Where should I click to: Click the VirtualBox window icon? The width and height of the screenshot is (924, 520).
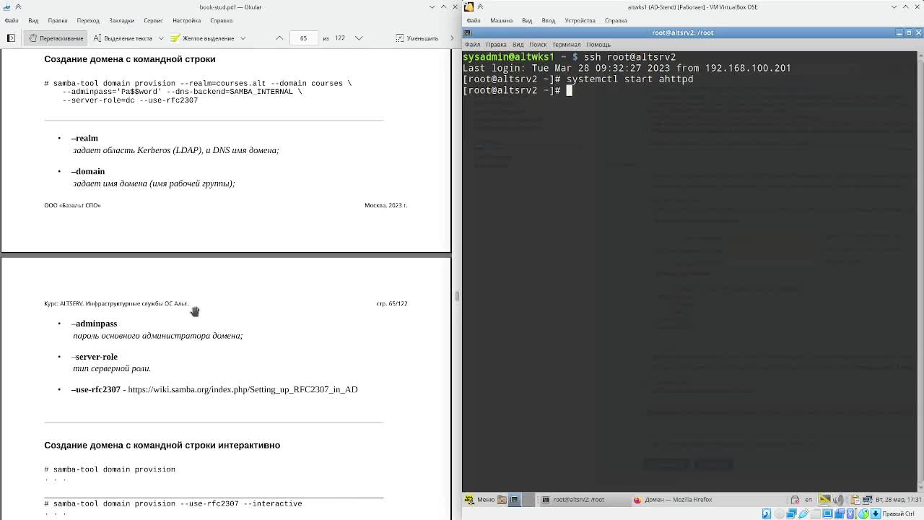(x=468, y=6)
